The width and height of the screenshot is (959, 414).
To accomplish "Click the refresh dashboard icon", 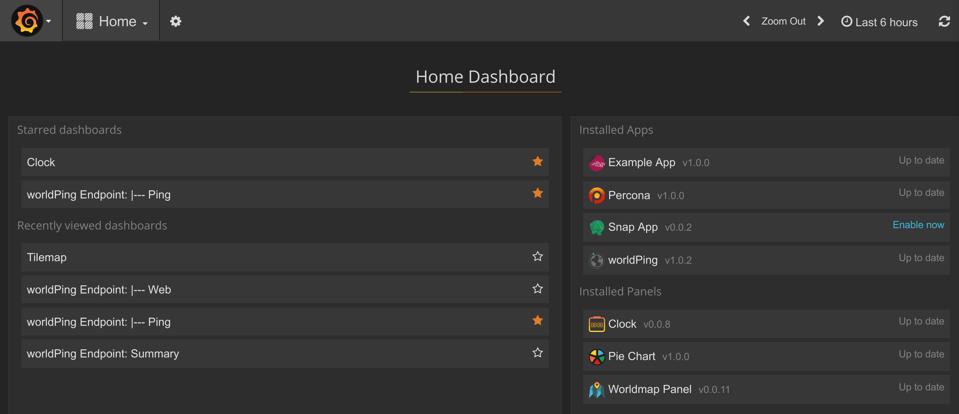I will tap(944, 21).
